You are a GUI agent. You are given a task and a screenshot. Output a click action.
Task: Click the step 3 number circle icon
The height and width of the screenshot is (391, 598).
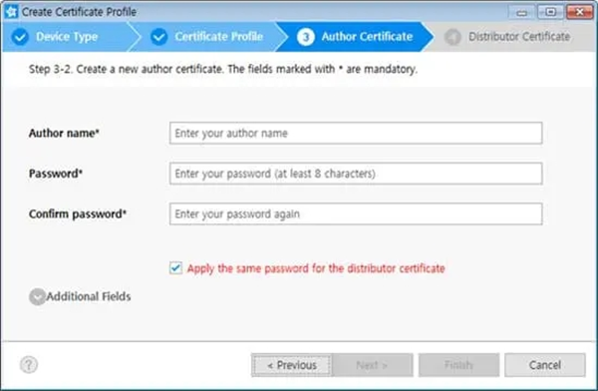[306, 37]
